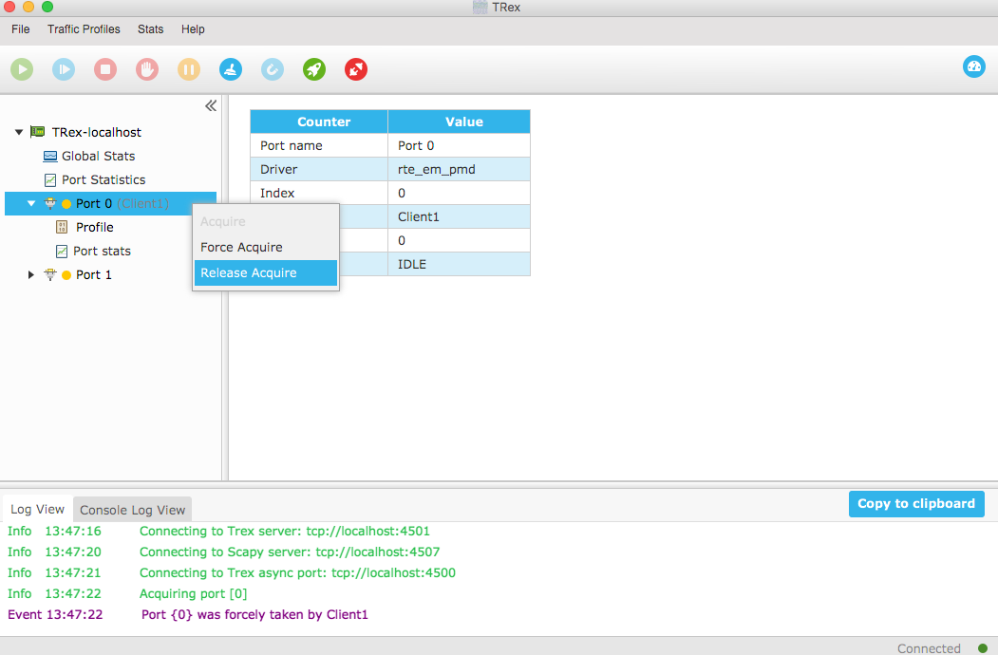Viewport: 998px width, 655px height.
Task: Click 'Port {0} was forcely taken' event line
Action: pos(254,615)
